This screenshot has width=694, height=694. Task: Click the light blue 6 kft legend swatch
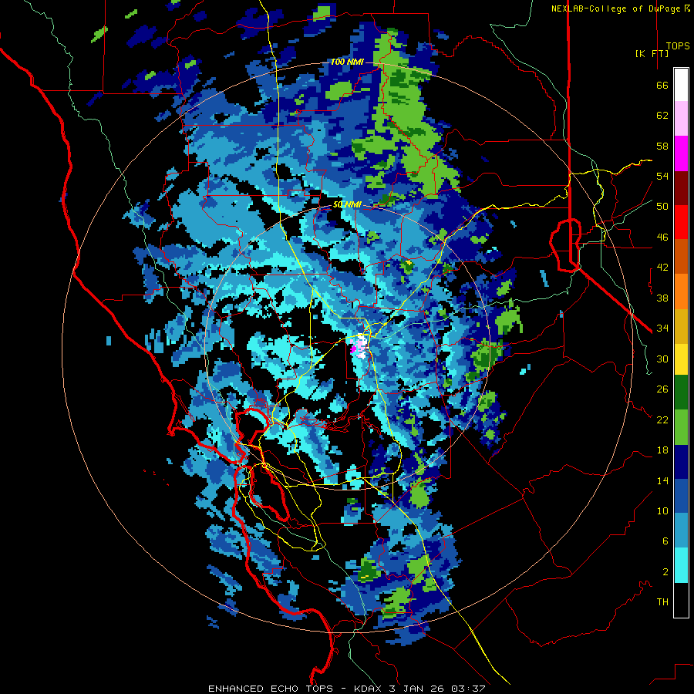(x=681, y=531)
